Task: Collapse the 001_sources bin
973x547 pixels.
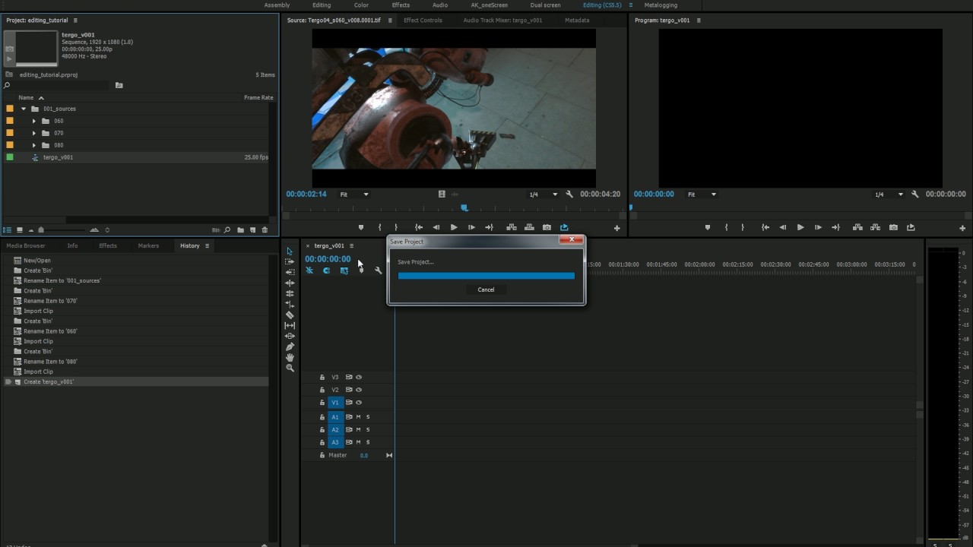Action: (24, 109)
